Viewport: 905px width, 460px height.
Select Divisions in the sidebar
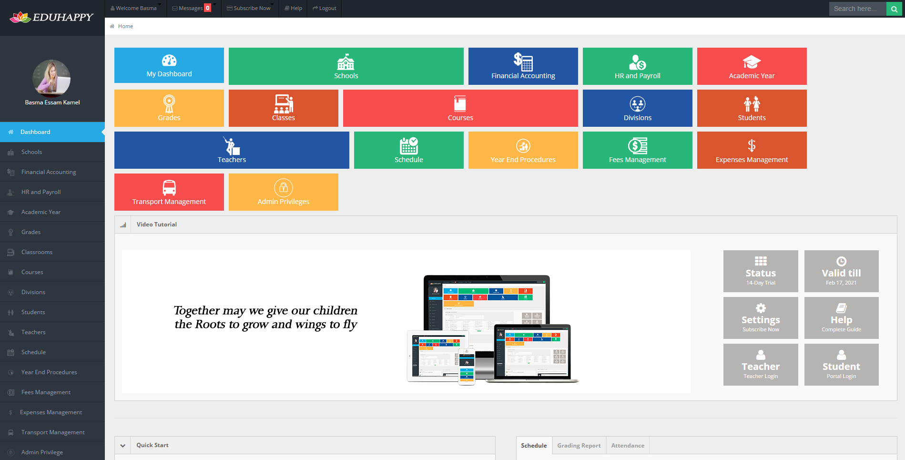pyautogui.click(x=52, y=292)
